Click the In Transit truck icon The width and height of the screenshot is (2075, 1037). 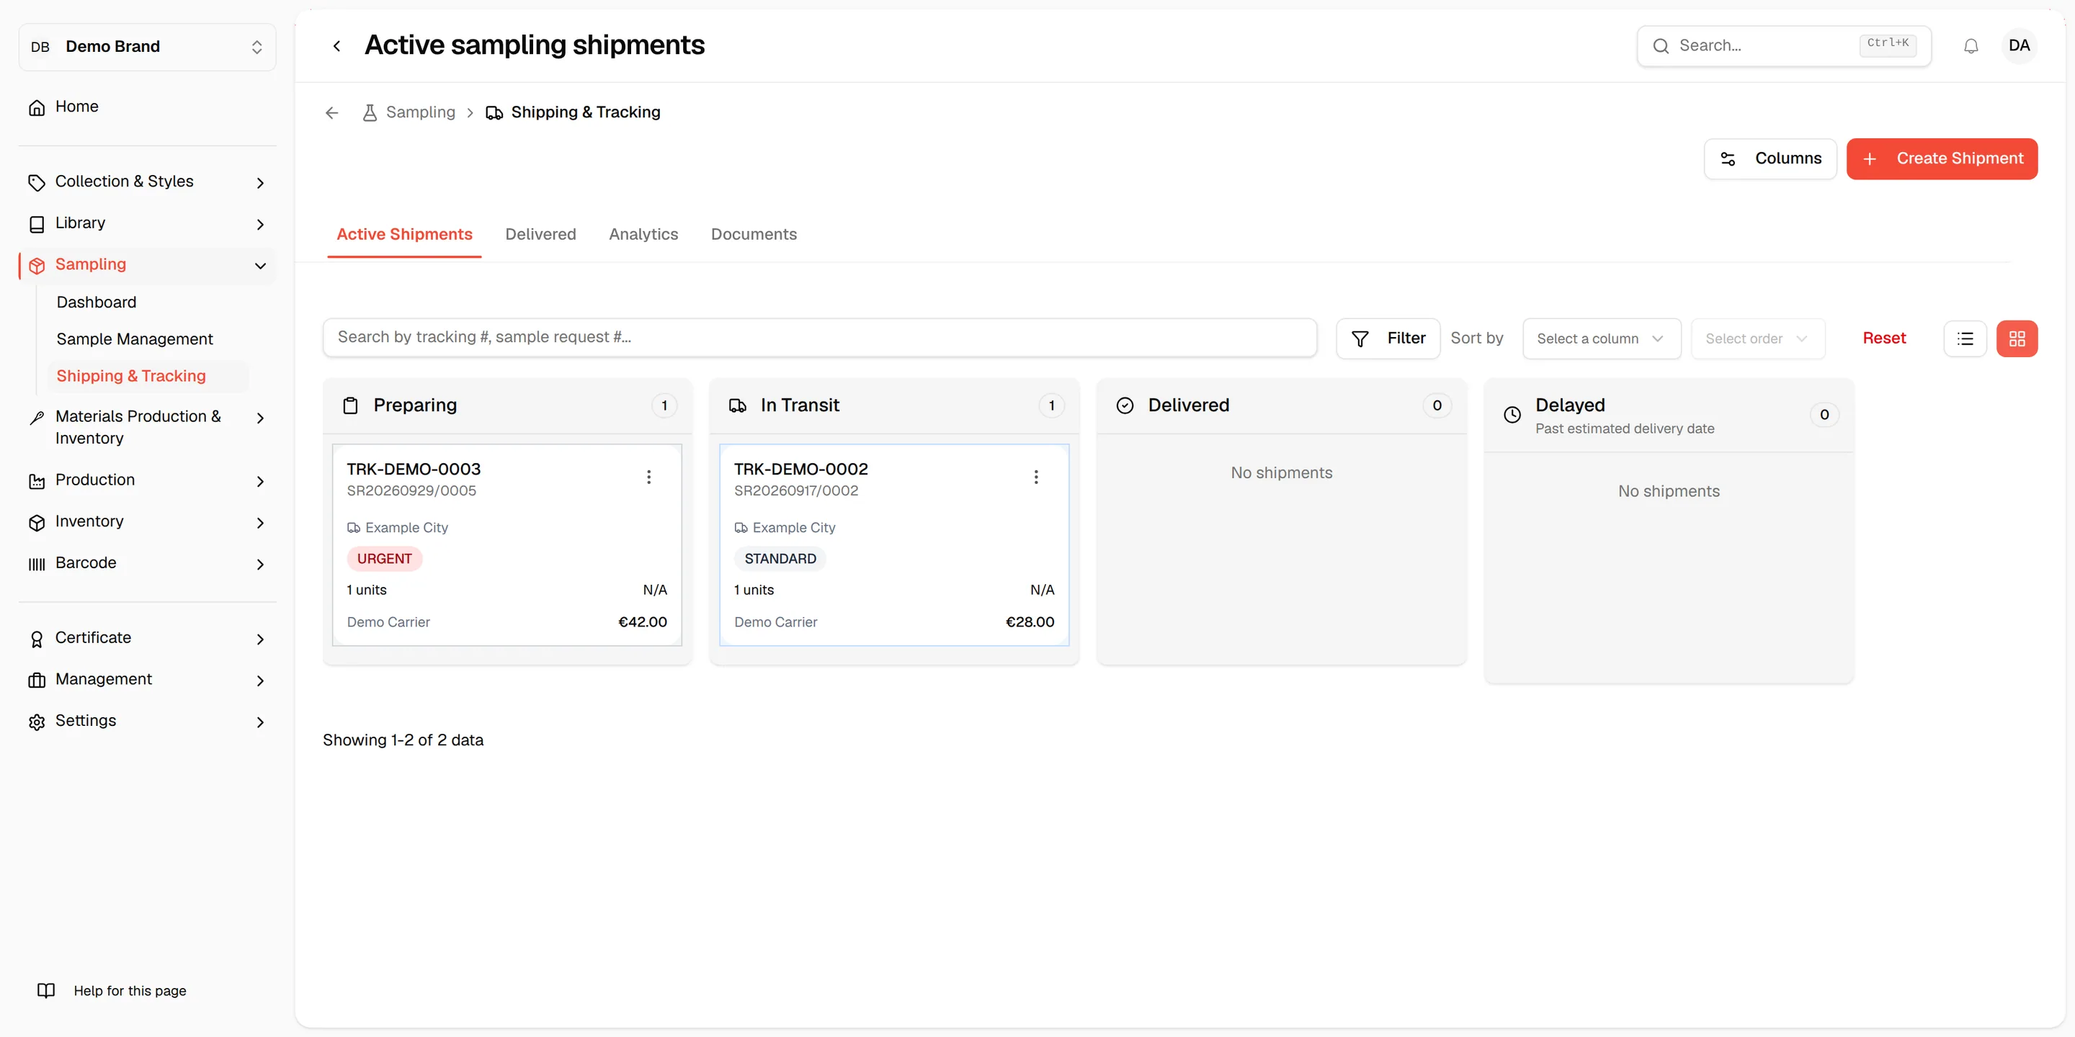738,405
